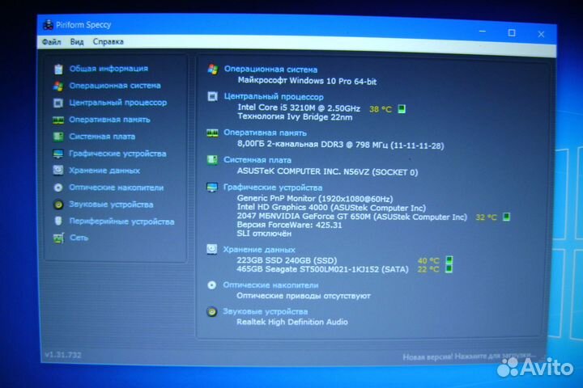Click the CPU chip icon in summary pane

(x=212, y=96)
